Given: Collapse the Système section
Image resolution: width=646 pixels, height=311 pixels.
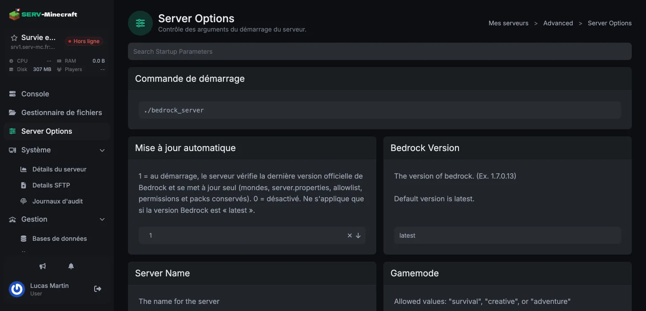Looking at the screenshot, I should coord(57,150).
